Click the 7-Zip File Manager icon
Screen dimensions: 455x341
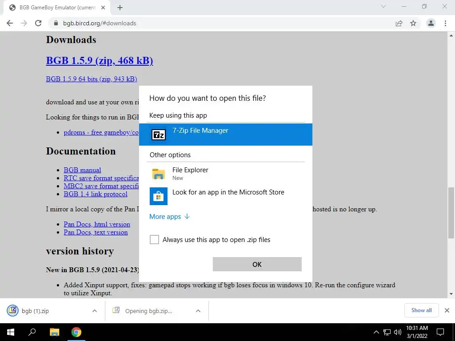pyautogui.click(x=159, y=135)
